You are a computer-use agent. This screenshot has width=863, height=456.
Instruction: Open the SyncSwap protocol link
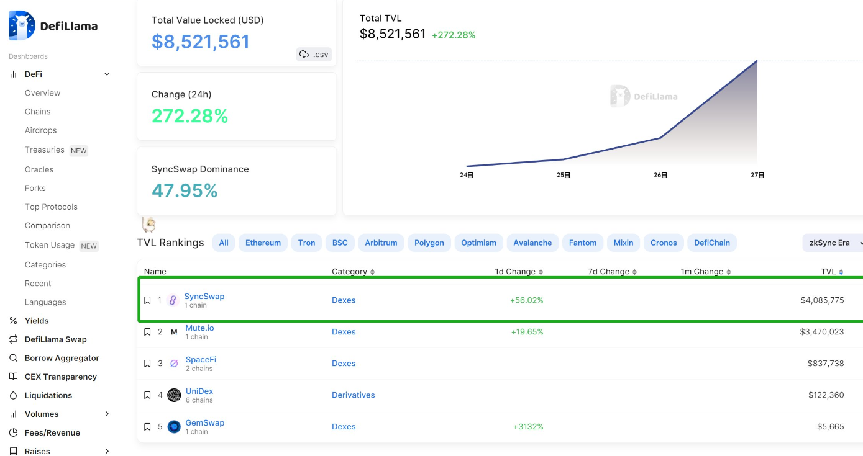pyautogui.click(x=204, y=297)
